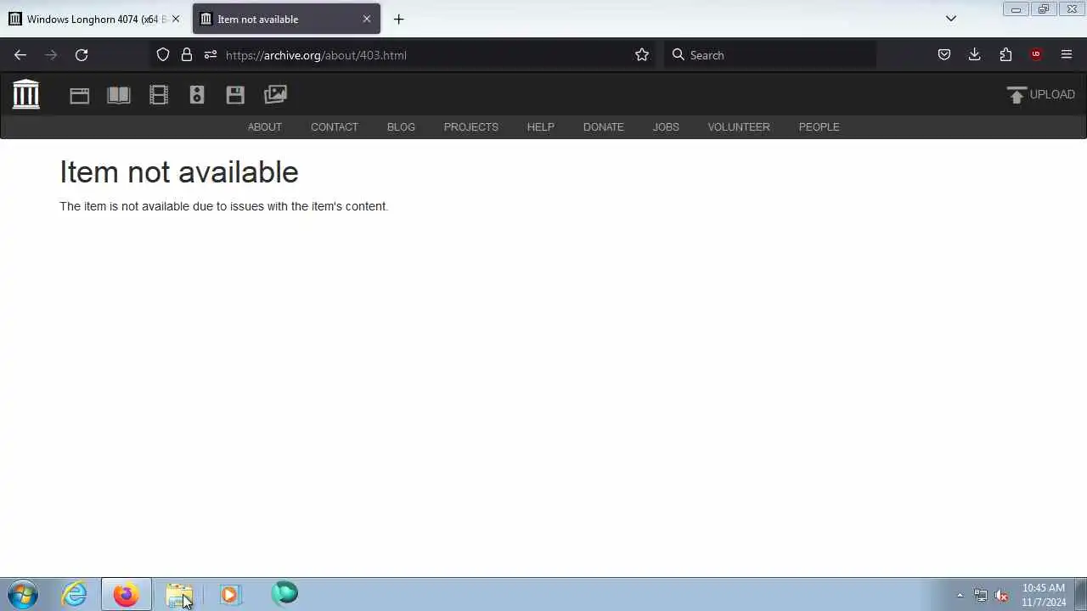1087x611 pixels.
Task: Open the Images icon
Action: pyautogui.click(x=276, y=95)
